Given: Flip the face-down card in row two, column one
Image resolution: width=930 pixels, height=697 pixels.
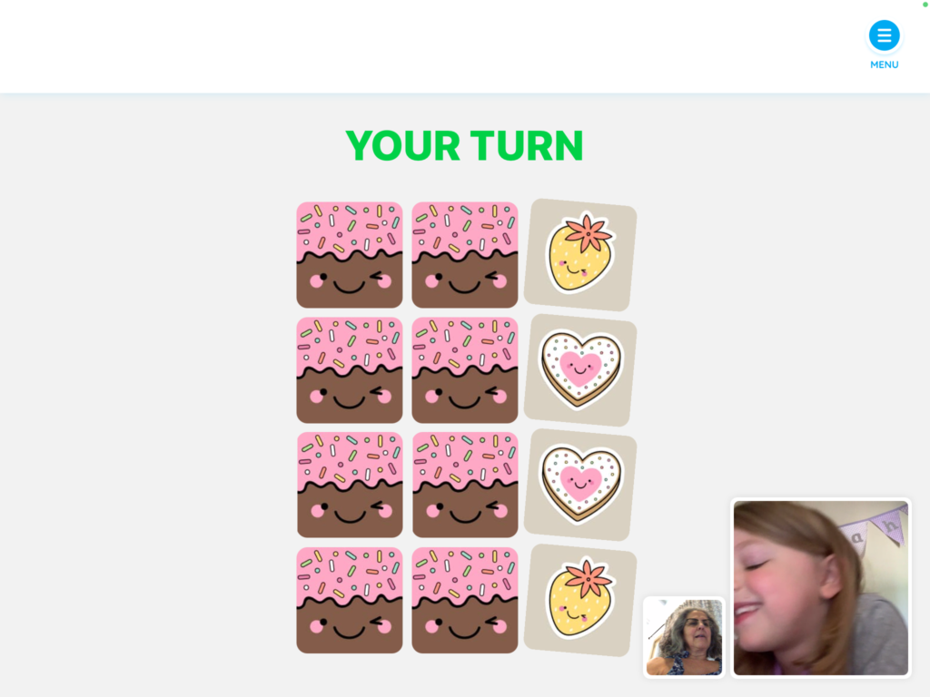Looking at the screenshot, I should [350, 370].
